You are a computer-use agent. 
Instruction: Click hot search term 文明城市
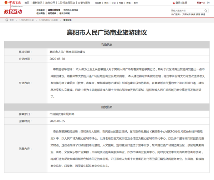click(187, 15)
